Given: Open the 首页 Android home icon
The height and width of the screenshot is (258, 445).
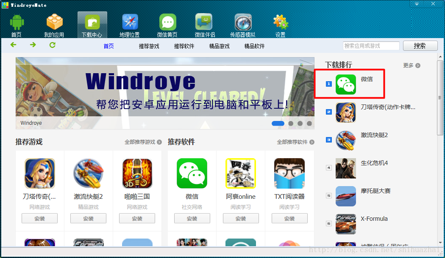Looking at the screenshot, I should pos(17,22).
